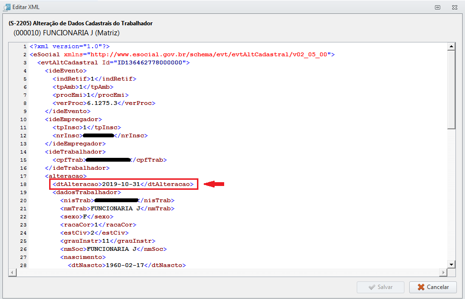Viewport: 465px width, 299px height.
Task: Click the Cancelar button
Action: (x=433, y=287)
